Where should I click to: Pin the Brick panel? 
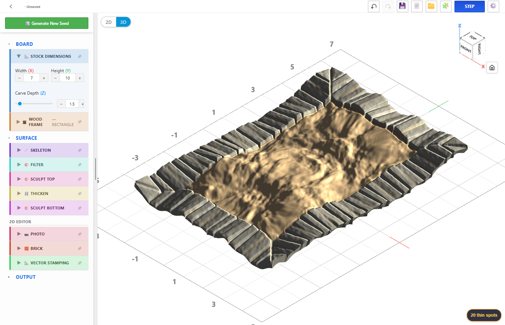pyautogui.click(x=80, y=248)
